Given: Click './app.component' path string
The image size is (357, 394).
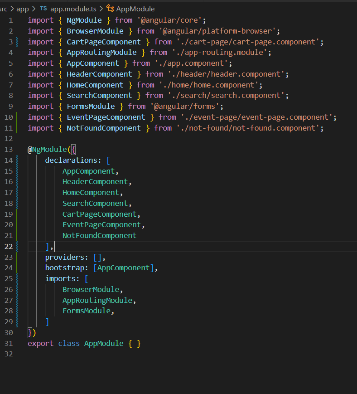Looking at the screenshot, I should tap(191, 63).
